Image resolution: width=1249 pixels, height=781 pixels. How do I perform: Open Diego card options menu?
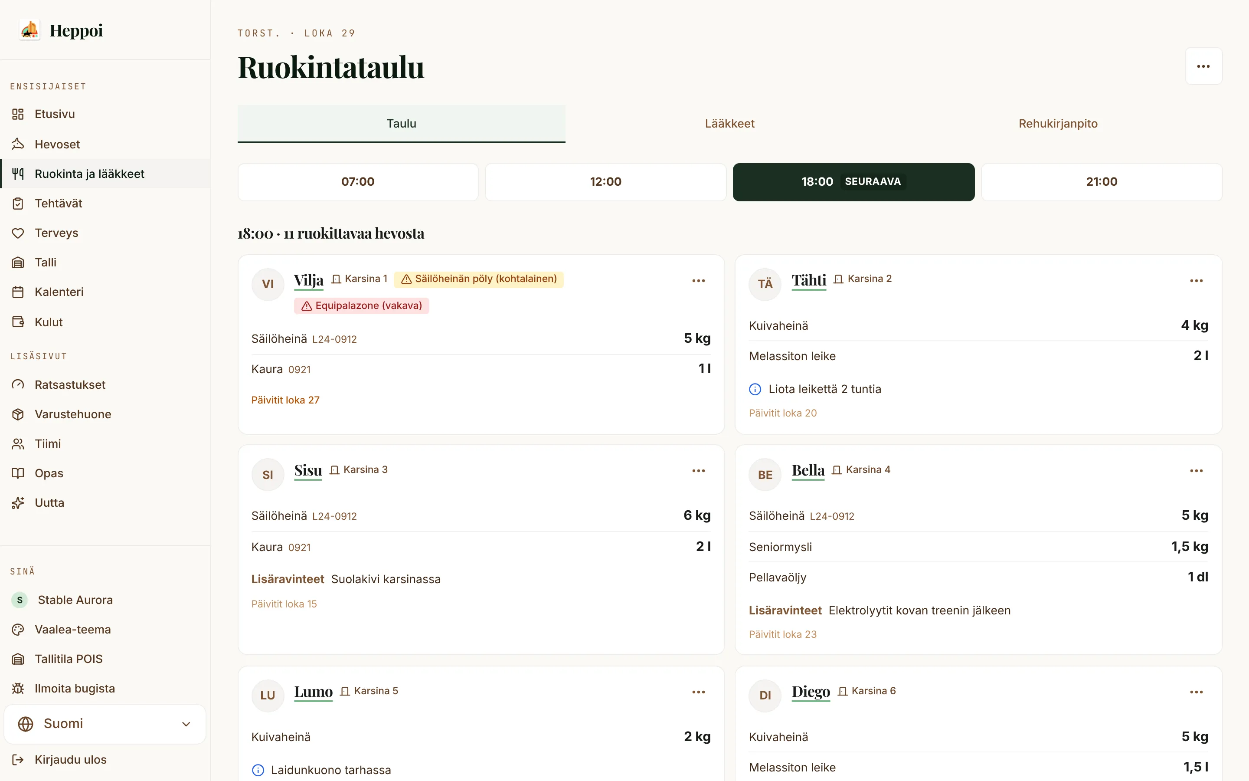point(1196,692)
